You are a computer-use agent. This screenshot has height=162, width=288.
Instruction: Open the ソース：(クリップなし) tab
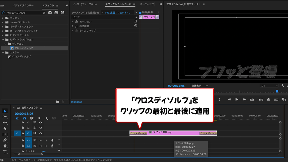[x=85, y=5]
